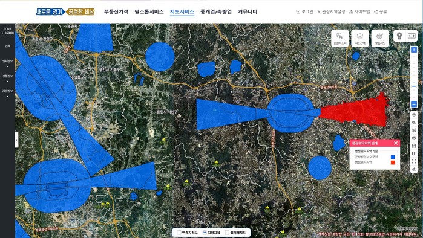Select the eraser clear tool
The width and height of the screenshot is (423, 238).
(414, 169)
